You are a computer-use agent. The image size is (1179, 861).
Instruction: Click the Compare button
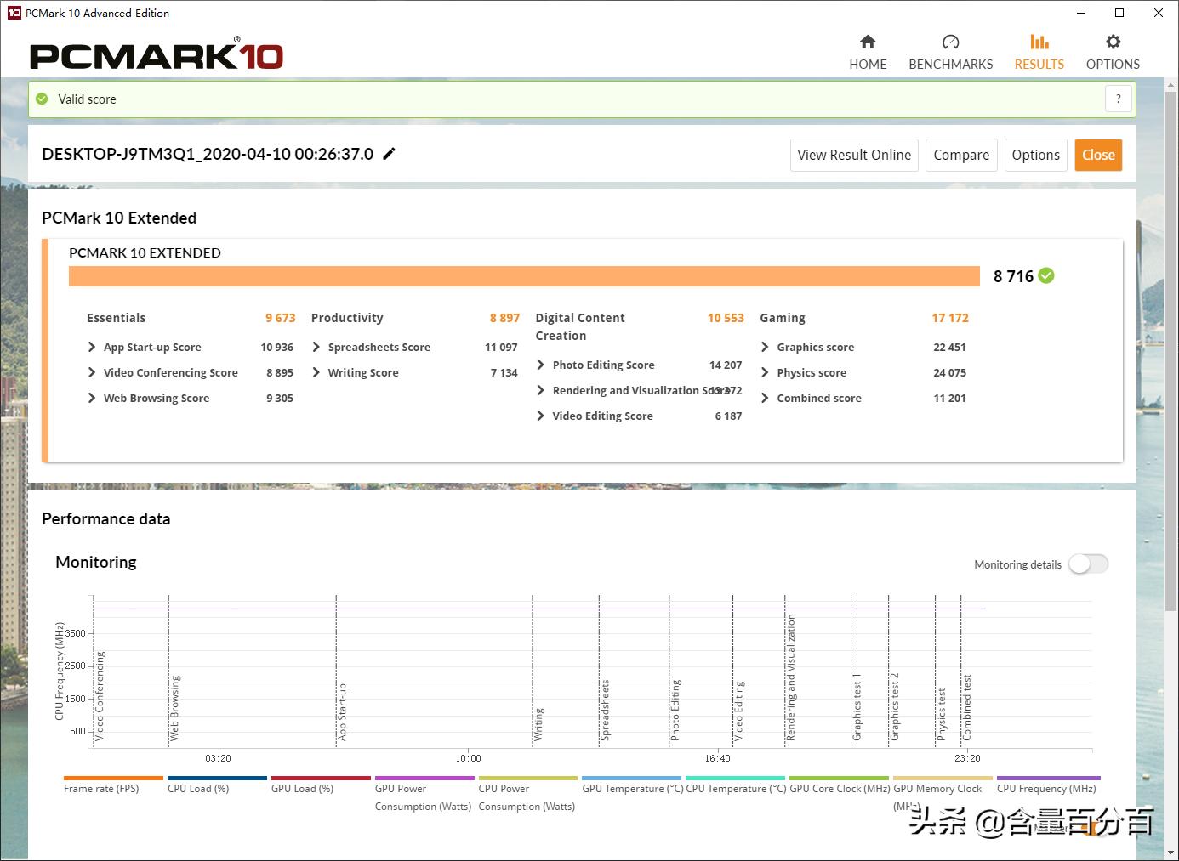point(961,155)
